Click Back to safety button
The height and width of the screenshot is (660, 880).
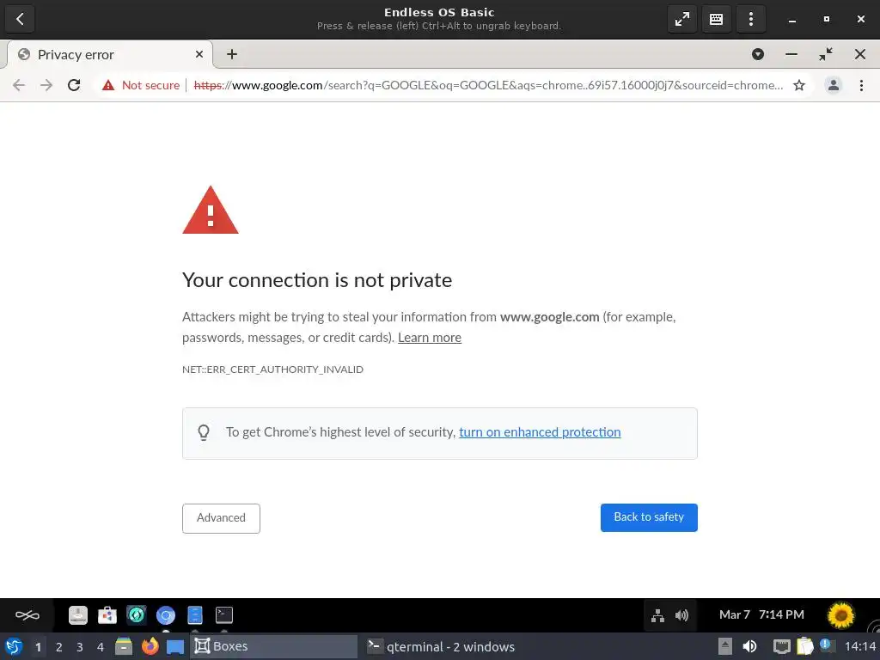coord(649,517)
